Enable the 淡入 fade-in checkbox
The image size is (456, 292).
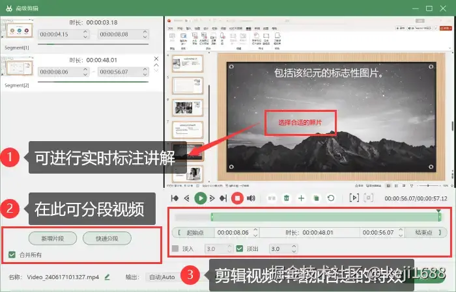pos(175,248)
